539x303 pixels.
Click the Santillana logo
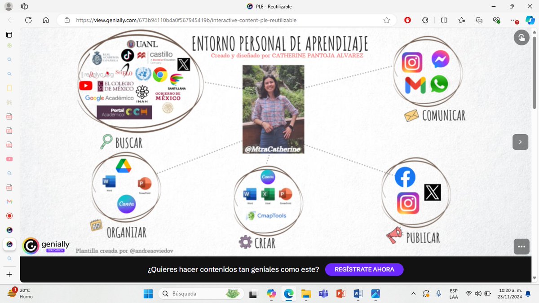click(x=177, y=82)
